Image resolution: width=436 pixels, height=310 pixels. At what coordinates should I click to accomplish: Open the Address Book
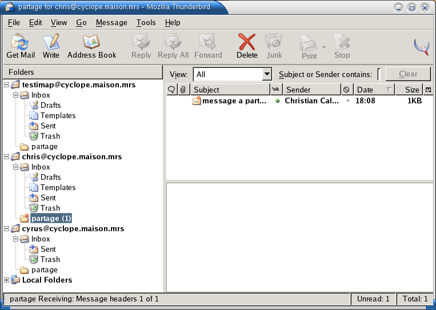[x=91, y=46]
